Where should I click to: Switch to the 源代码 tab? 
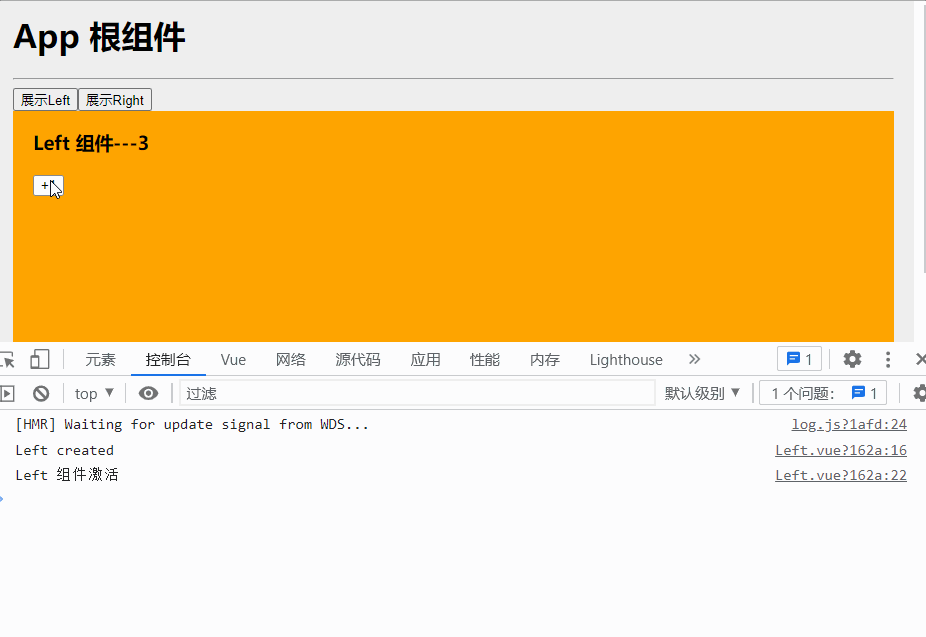point(357,360)
